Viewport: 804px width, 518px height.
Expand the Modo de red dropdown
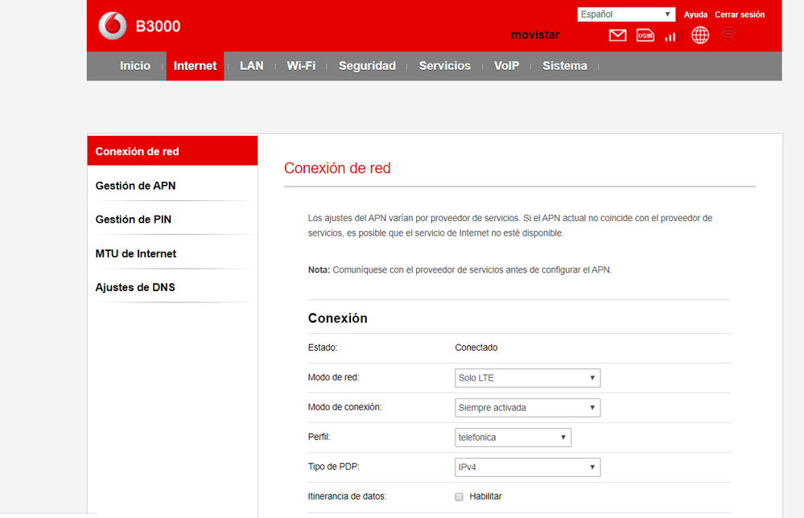coord(527,378)
